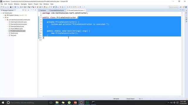
Task: Fold the main method at line 9
Action: click(x=42, y=31)
